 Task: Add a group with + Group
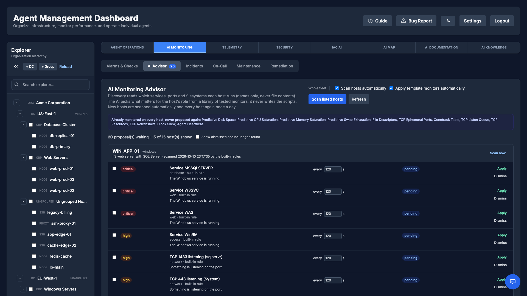(48, 67)
